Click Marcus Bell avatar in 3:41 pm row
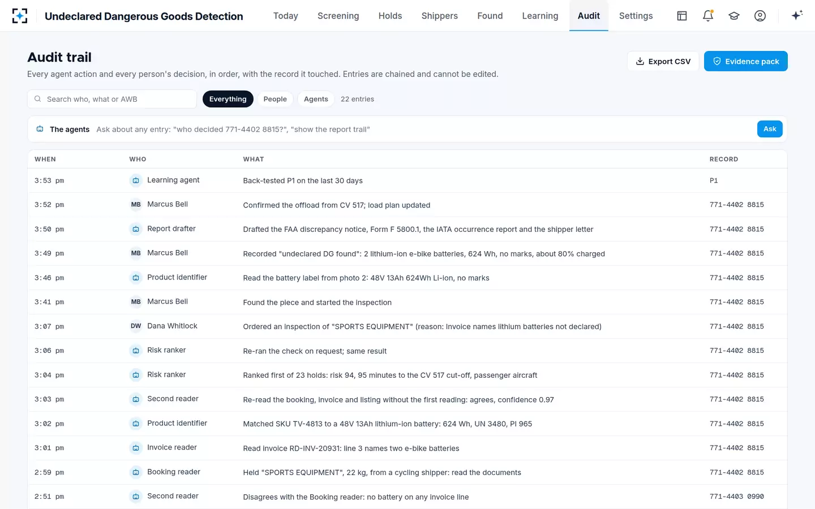The width and height of the screenshot is (815, 509). point(136,302)
